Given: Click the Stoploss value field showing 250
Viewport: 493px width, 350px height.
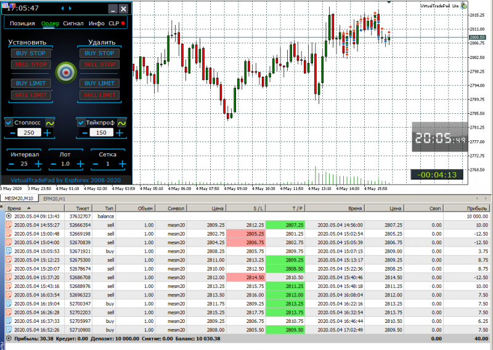Looking at the screenshot, I should (29, 133).
